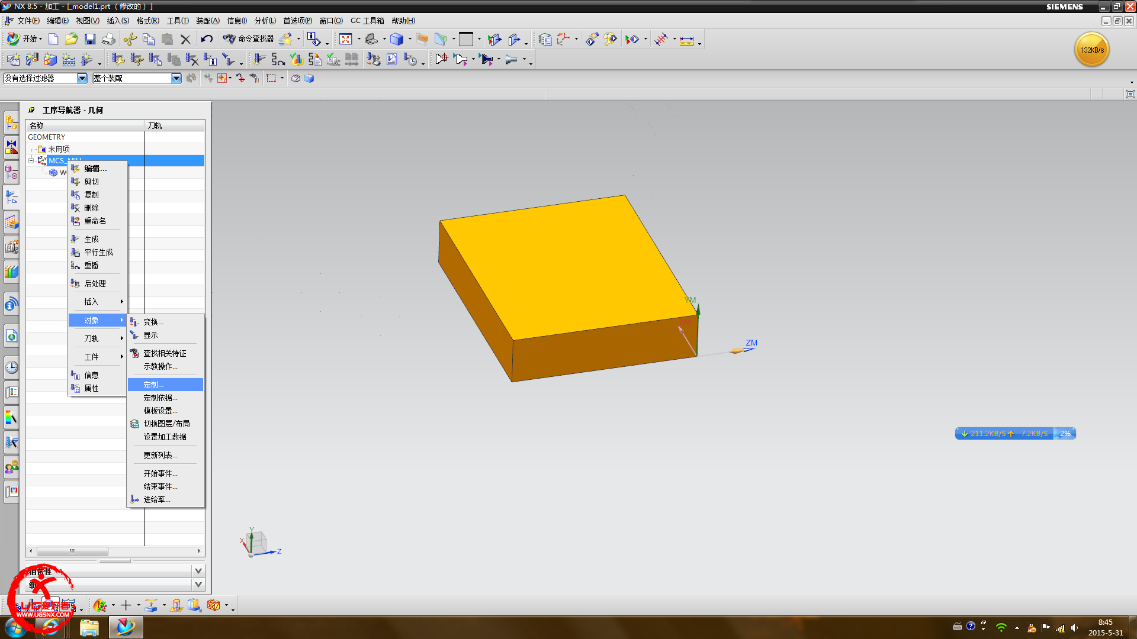The width and height of the screenshot is (1137, 639).
Task: Click the Point plus icon in bottom toolbar
Action: pyautogui.click(x=126, y=605)
